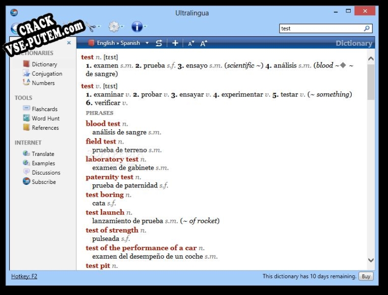This screenshot has width=388, height=295.
Task: Open References in the sidebar
Action: 45,128
